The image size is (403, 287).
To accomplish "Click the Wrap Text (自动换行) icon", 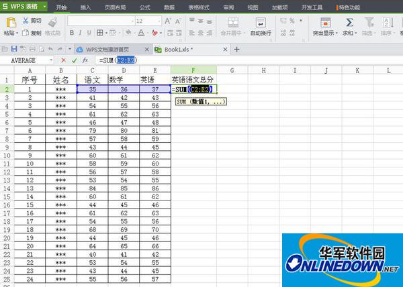I will [261, 23].
